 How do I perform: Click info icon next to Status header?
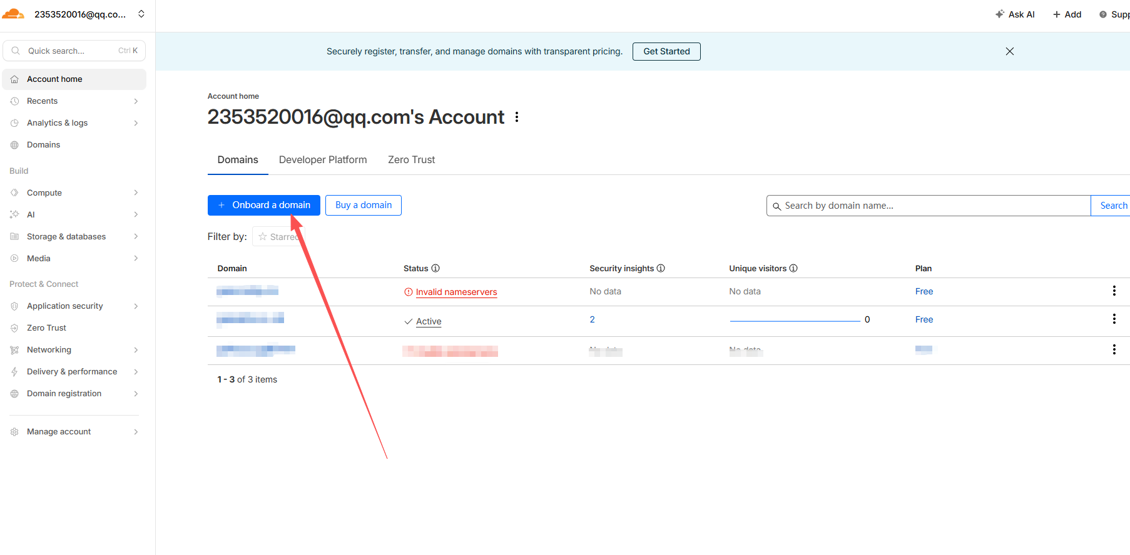[x=435, y=268]
